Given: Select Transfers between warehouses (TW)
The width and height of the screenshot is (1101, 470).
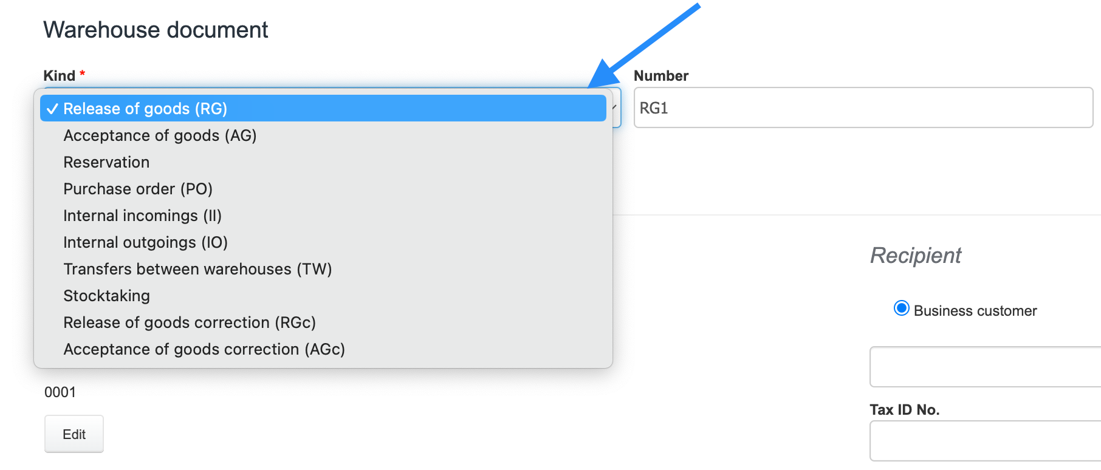Looking at the screenshot, I should tap(197, 269).
